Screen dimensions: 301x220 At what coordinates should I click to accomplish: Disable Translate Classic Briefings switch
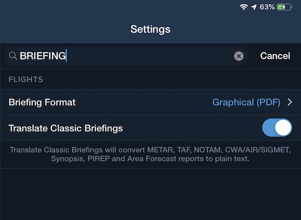(277, 127)
